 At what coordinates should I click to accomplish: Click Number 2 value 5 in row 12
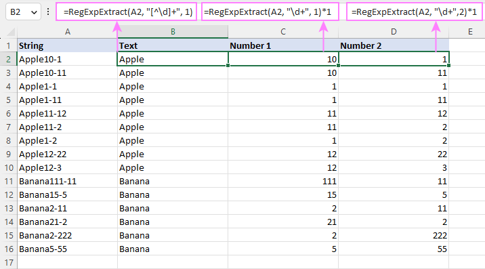[x=394, y=194]
